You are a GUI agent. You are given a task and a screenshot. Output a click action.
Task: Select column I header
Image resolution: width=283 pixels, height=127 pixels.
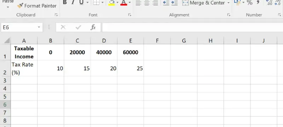pyautogui.click(x=237, y=41)
